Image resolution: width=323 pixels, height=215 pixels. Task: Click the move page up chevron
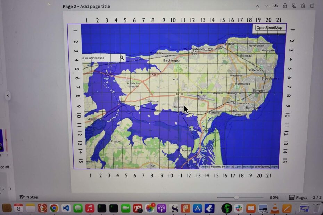coord(258,6)
